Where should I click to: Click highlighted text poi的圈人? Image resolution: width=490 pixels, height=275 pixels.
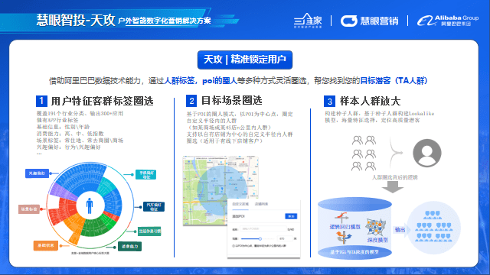(220, 80)
